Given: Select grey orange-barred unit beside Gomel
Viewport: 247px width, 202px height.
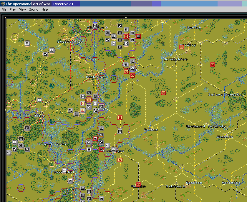Looking at the screenshot, I should [126, 64].
